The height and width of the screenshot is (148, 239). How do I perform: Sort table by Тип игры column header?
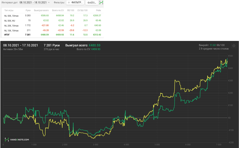point(9,11)
